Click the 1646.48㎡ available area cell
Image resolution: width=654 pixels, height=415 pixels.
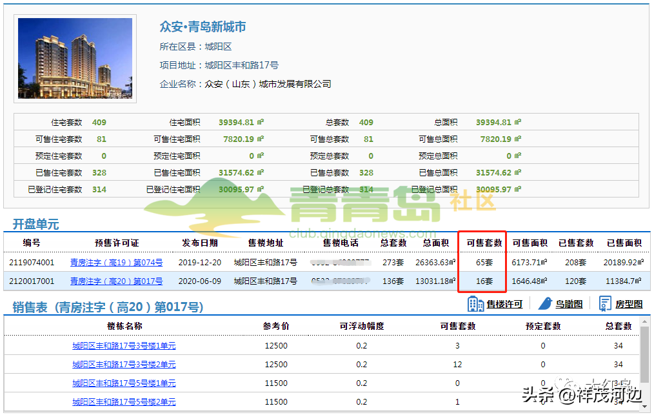(530, 281)
